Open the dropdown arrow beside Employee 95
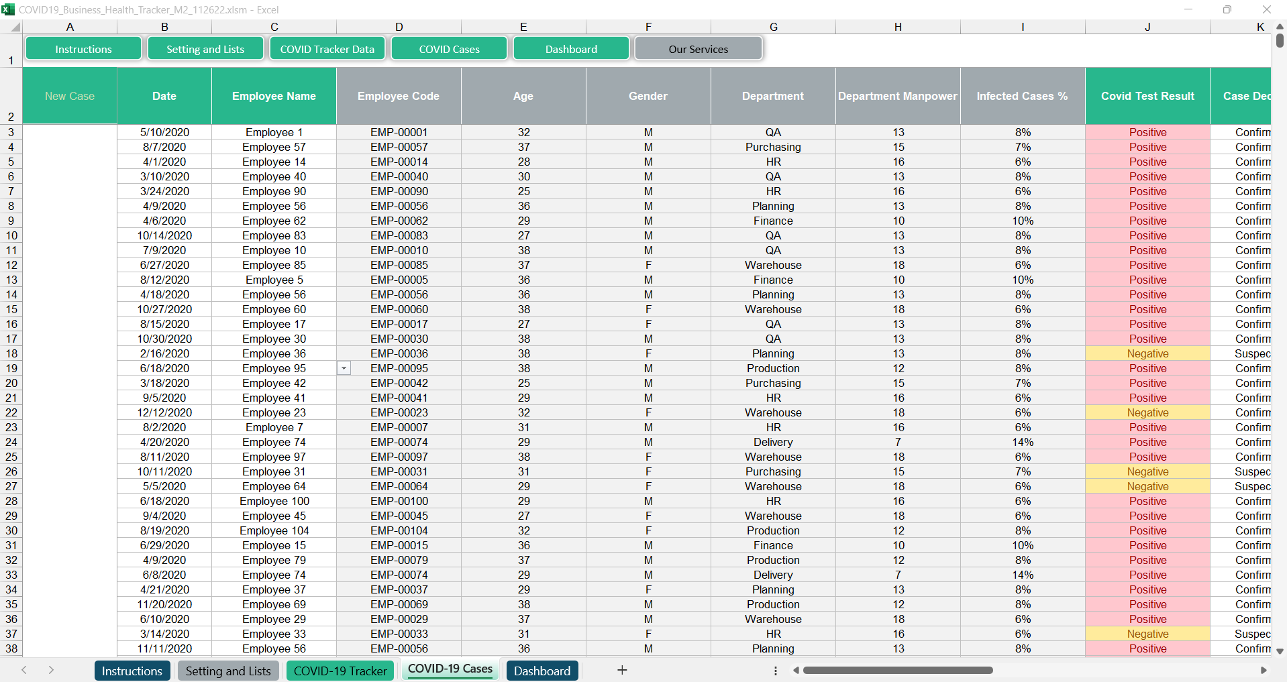 (344, 368)
